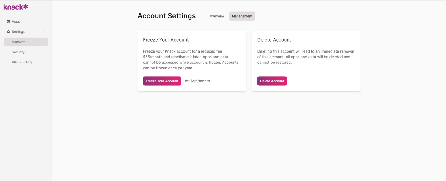Click the Freeze Your Account card title

(166, 39)
